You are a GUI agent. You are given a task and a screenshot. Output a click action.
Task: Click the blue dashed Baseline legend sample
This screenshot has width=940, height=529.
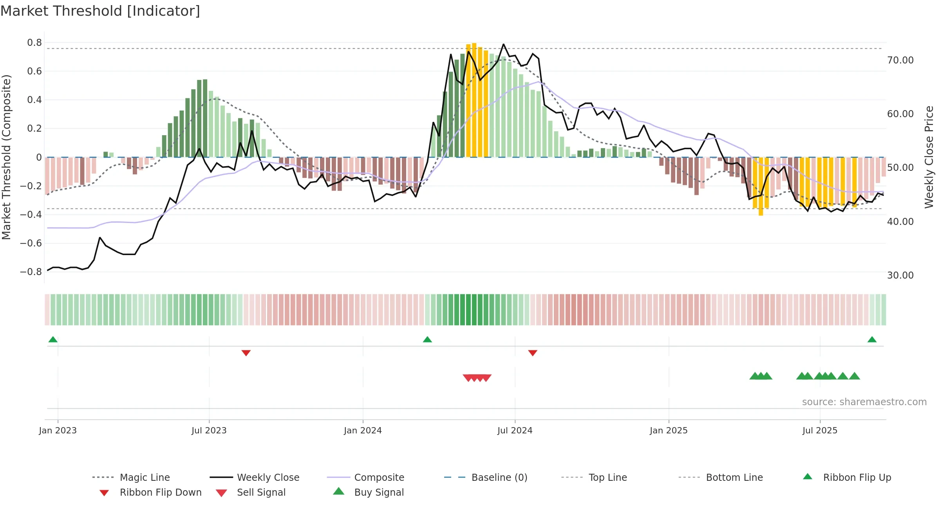[x=455, y=477]
